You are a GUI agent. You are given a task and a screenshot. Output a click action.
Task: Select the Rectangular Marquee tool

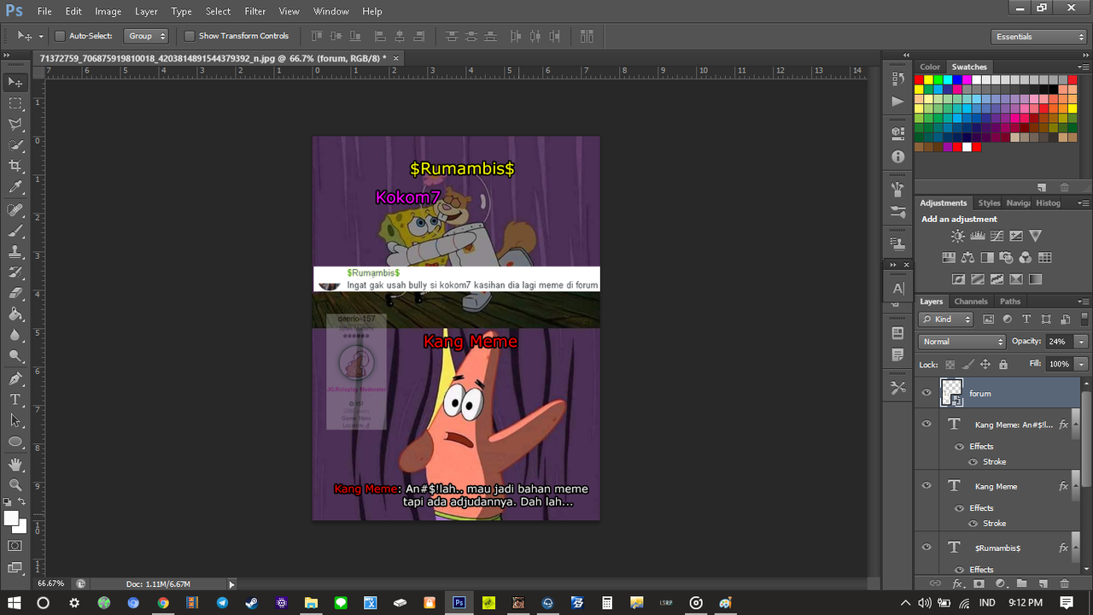(x=15, y=103)
